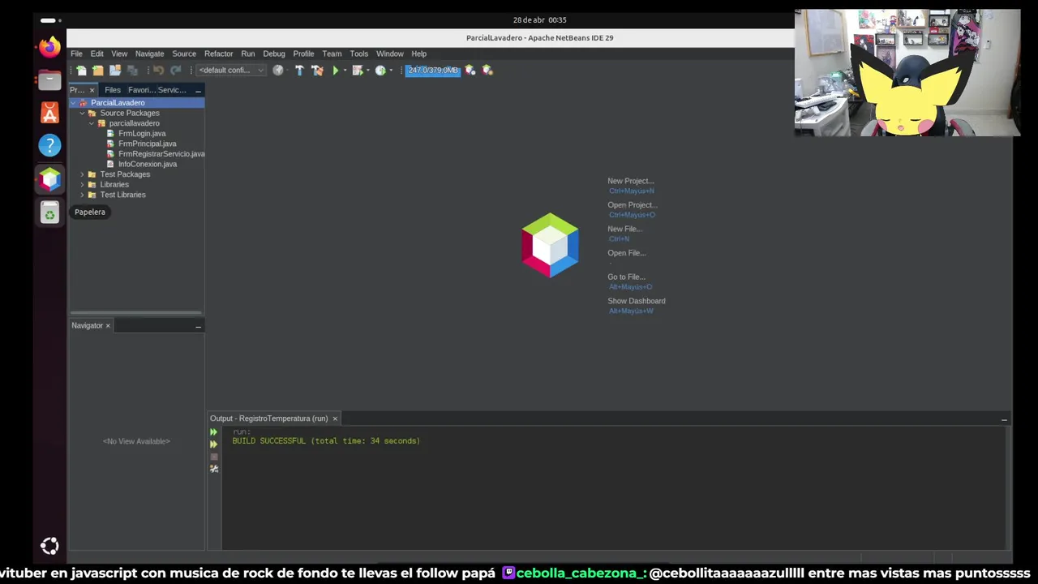Open the Files app from the dock

point(49,80)
